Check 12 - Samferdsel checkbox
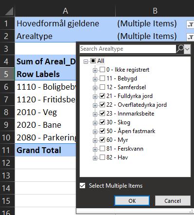The height and width of the screenshot is (215, 194). (102, 87)
